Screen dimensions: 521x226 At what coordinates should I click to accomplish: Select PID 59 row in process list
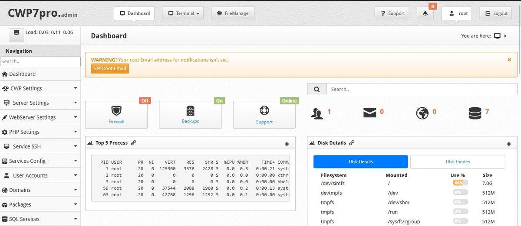tap(191, 188)
